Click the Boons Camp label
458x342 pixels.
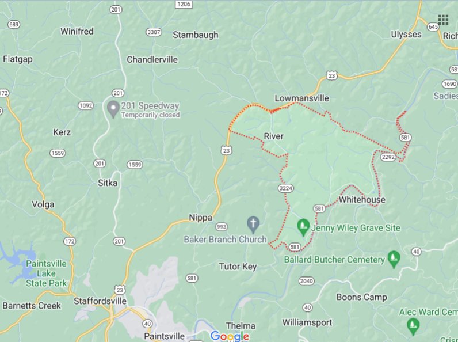coord(361,297)
